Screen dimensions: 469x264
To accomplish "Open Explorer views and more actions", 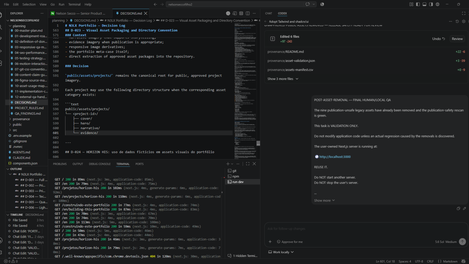I will pos(42,13).
